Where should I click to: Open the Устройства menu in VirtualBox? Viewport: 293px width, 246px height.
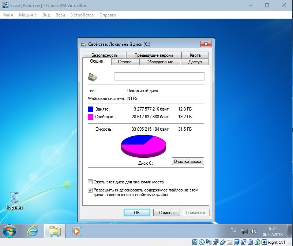[x=82, y=15]
